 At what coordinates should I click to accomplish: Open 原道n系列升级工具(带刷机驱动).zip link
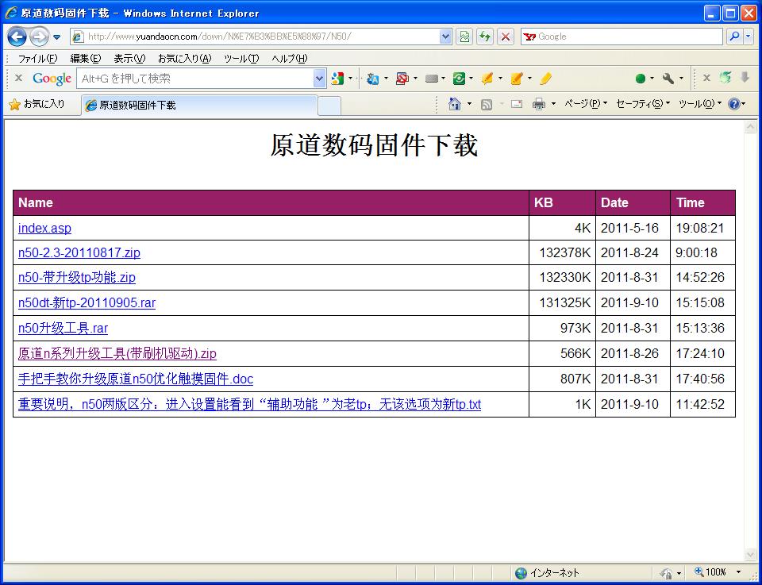tap(117, 353)
